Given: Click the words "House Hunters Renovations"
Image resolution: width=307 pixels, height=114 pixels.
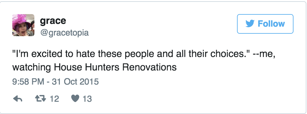Looking at the screenshot, I should 115,67.
